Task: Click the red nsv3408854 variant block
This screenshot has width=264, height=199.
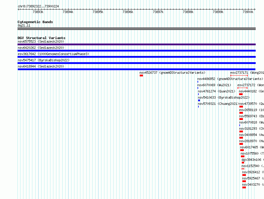Action: 241,138
